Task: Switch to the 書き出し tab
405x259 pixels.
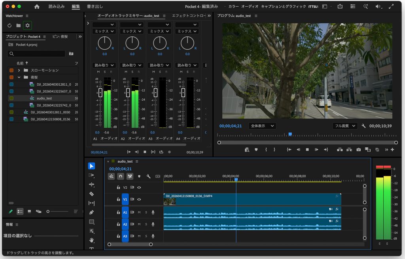Action: pyautogui.click(x=95, y=6)
